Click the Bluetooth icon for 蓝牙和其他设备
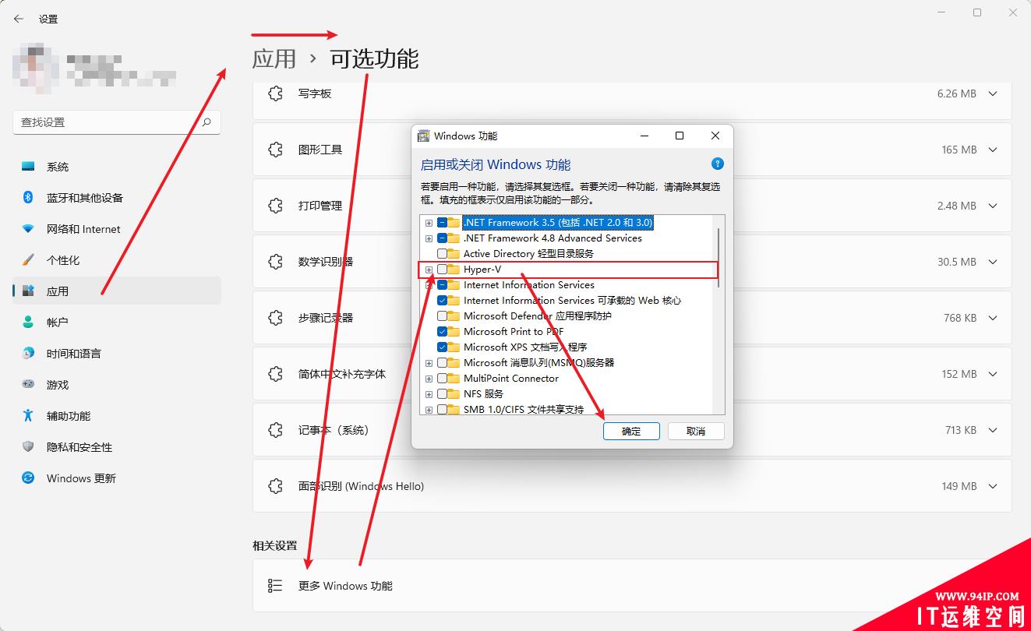 [x=28, y=198]
